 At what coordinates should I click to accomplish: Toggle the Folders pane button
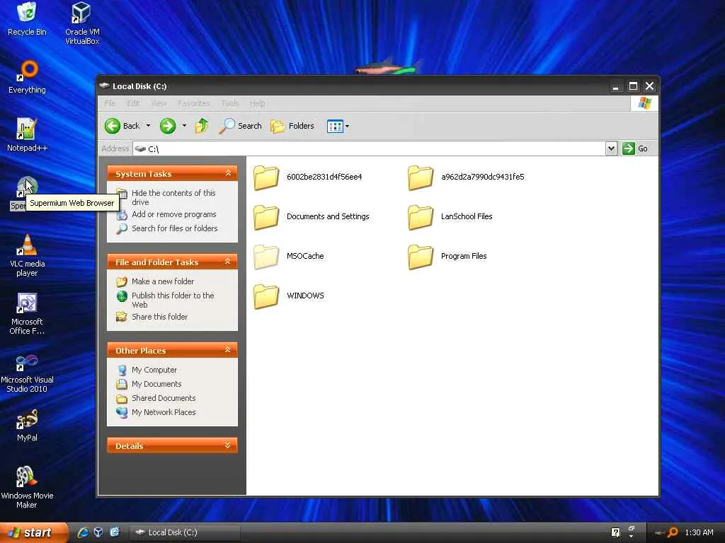click(292, 126)
